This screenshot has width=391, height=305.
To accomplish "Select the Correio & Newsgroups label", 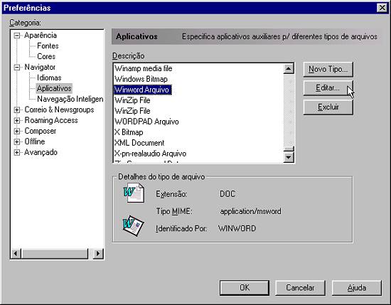I will point(59,109).
